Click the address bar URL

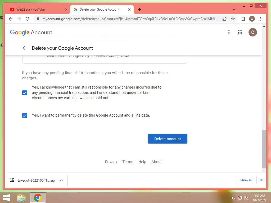point(130,19)
